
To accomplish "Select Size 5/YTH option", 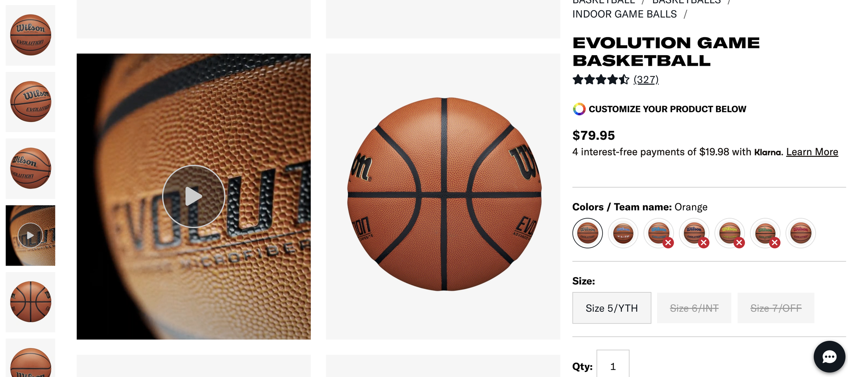I will pyautogui.click(x=612, y=308).
